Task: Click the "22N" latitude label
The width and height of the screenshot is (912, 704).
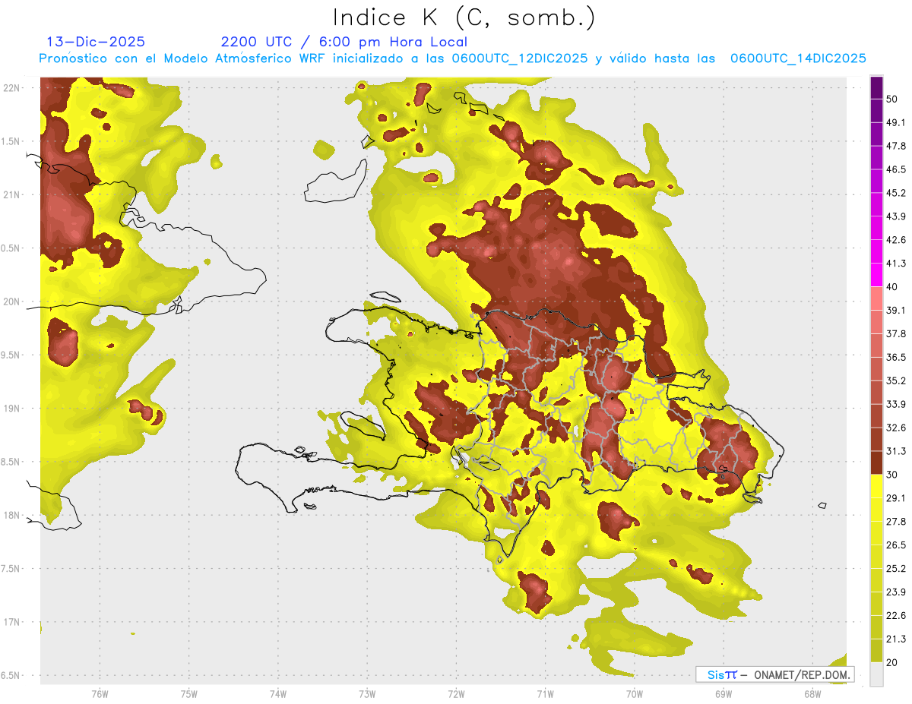Action: point(12,88)
